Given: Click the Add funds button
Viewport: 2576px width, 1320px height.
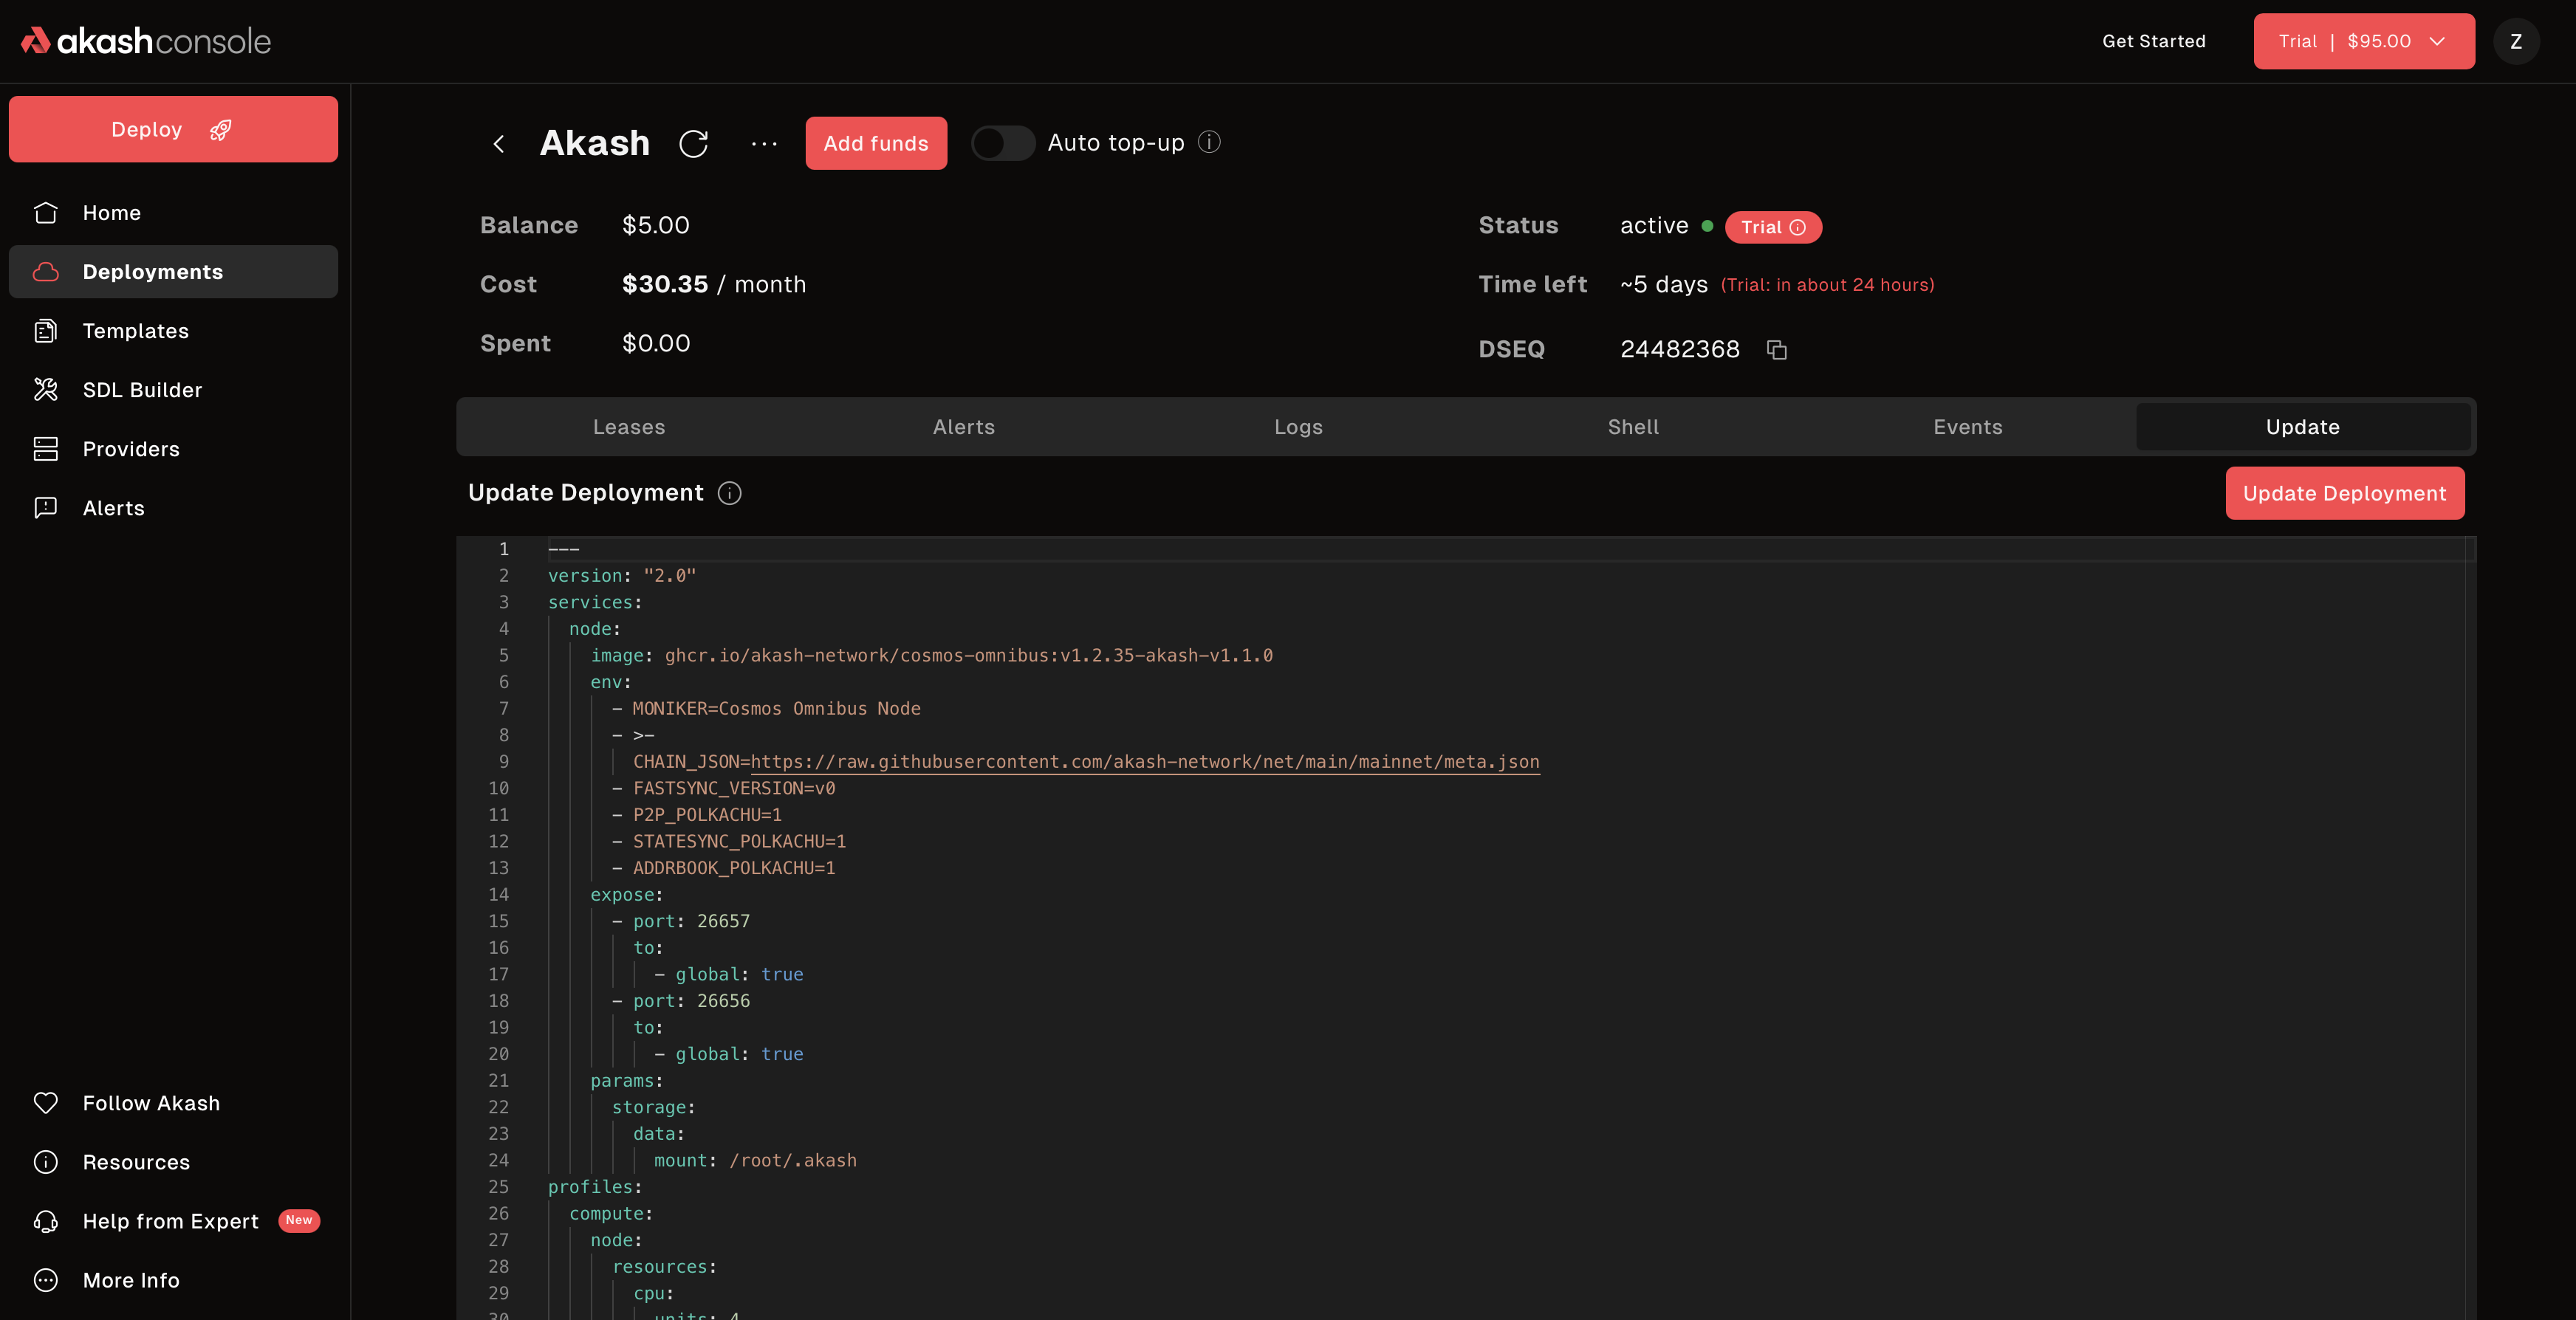Looking at the screenshot, I should pyautogui.click(x=875, y=143).
